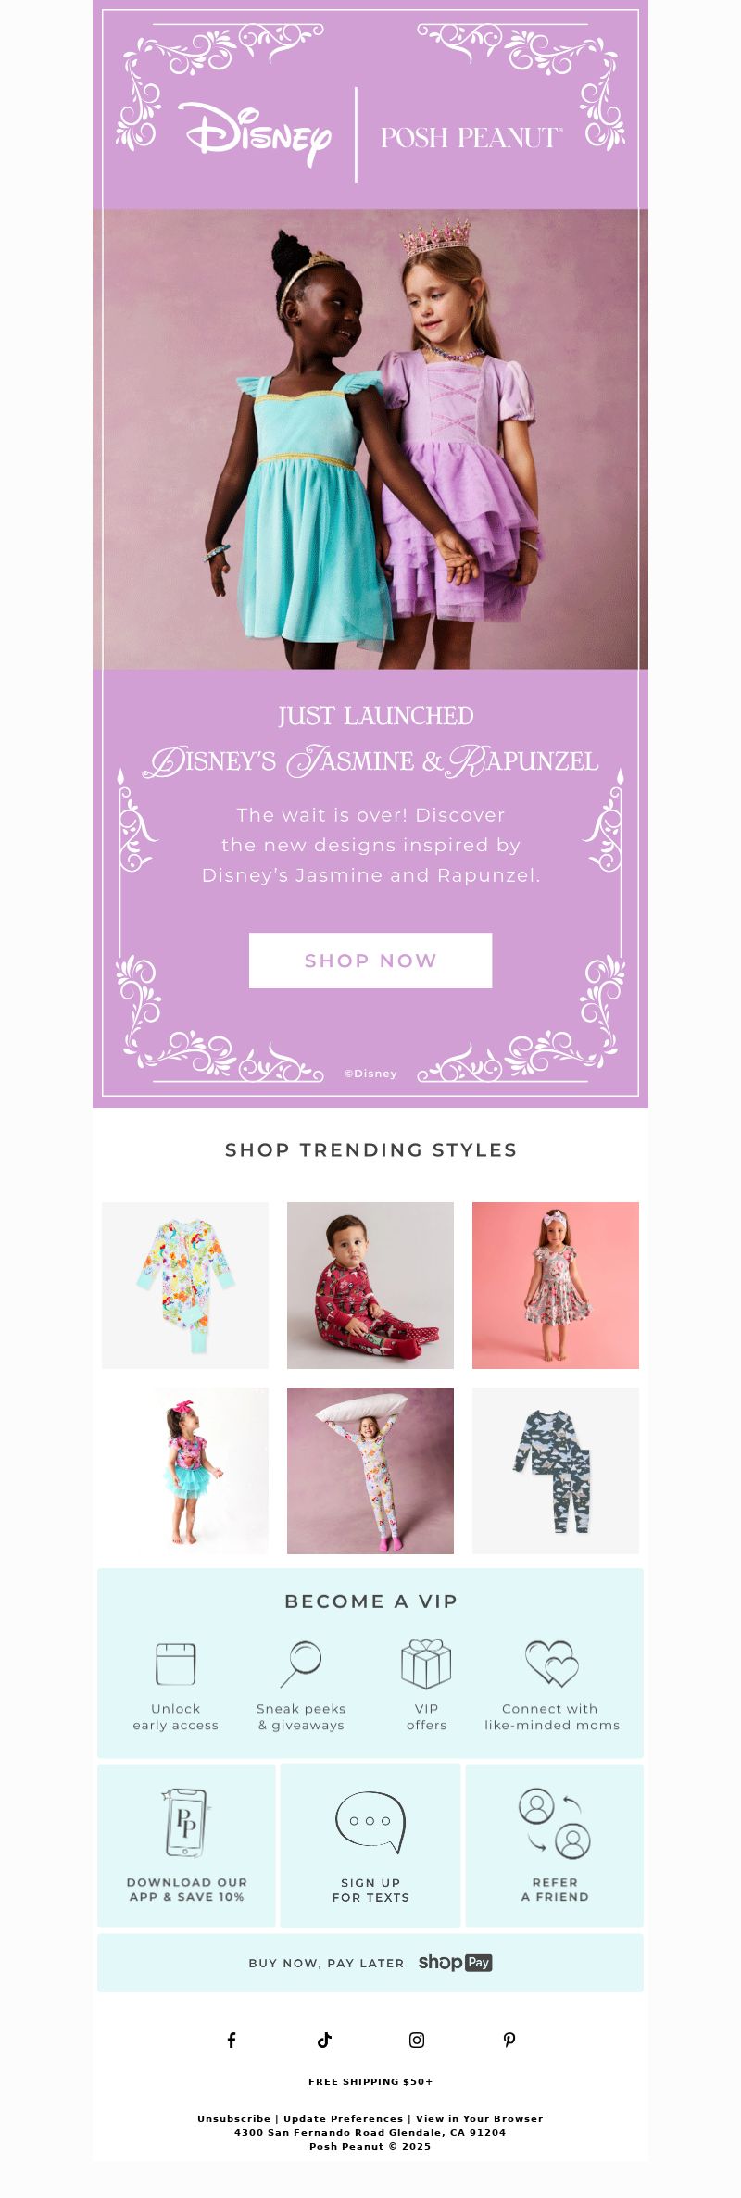Click the Shop Pay logo
741x2198 pixels.
coord(455,1962)
